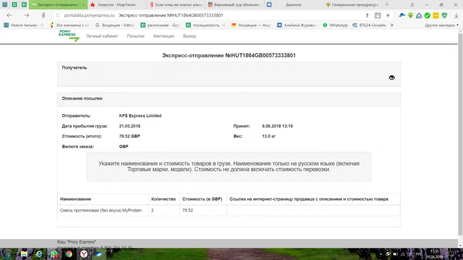Go forward with browser forward arrow
This screenshot has height=260, width=463.
point(27,15)
